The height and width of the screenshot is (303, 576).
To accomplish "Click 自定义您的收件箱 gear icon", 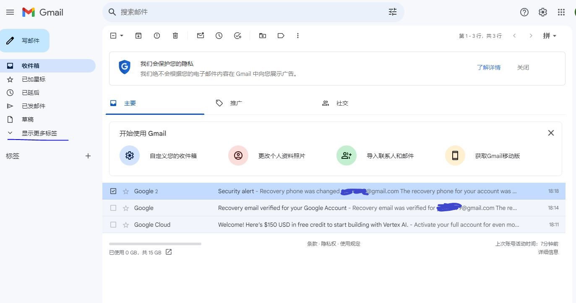I will point(130,155).
